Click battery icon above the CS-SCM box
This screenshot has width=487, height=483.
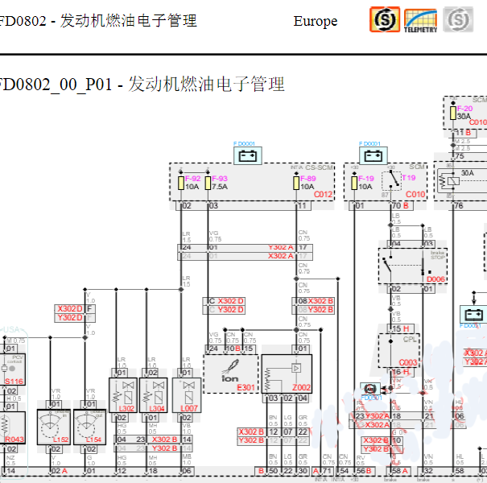pos(248,155)
